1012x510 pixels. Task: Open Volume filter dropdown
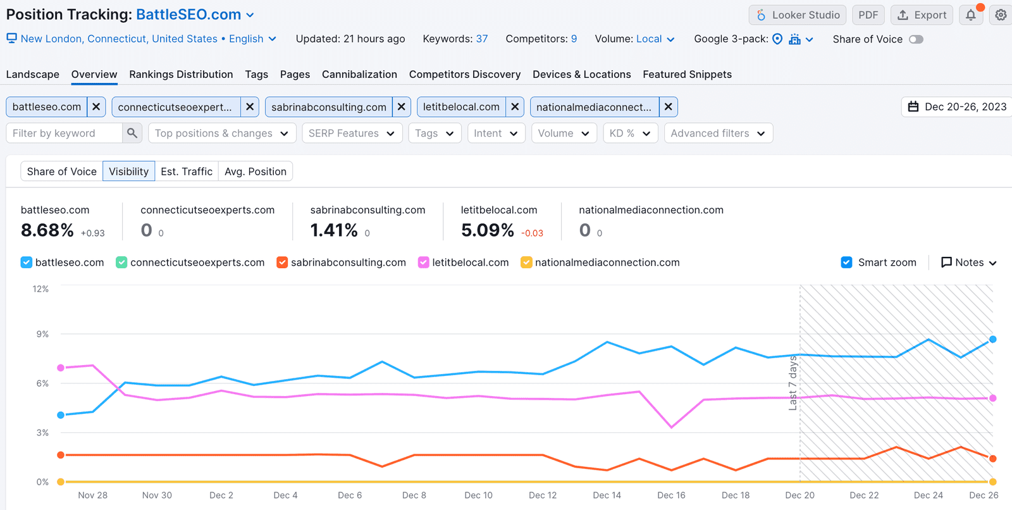coord(564,133)
